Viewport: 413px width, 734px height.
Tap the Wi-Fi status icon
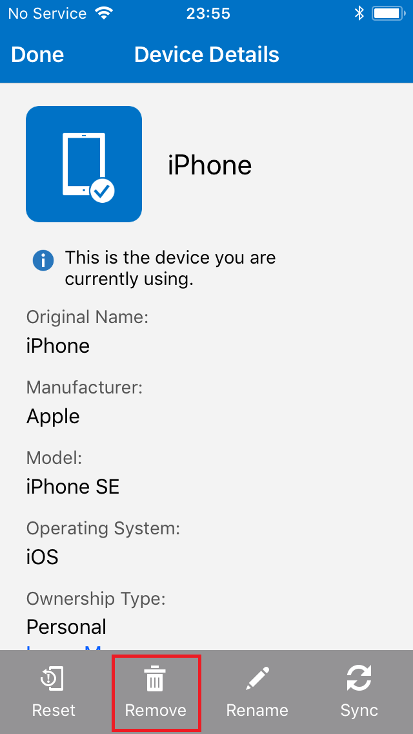coord(103,13)
